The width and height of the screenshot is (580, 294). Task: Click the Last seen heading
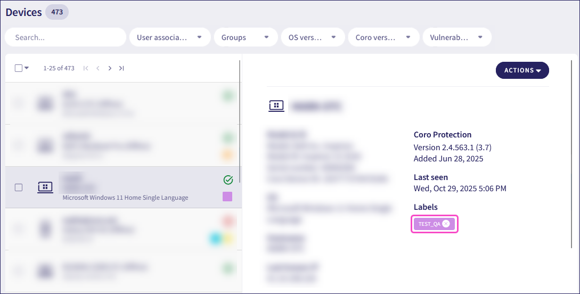coord(430,177)
